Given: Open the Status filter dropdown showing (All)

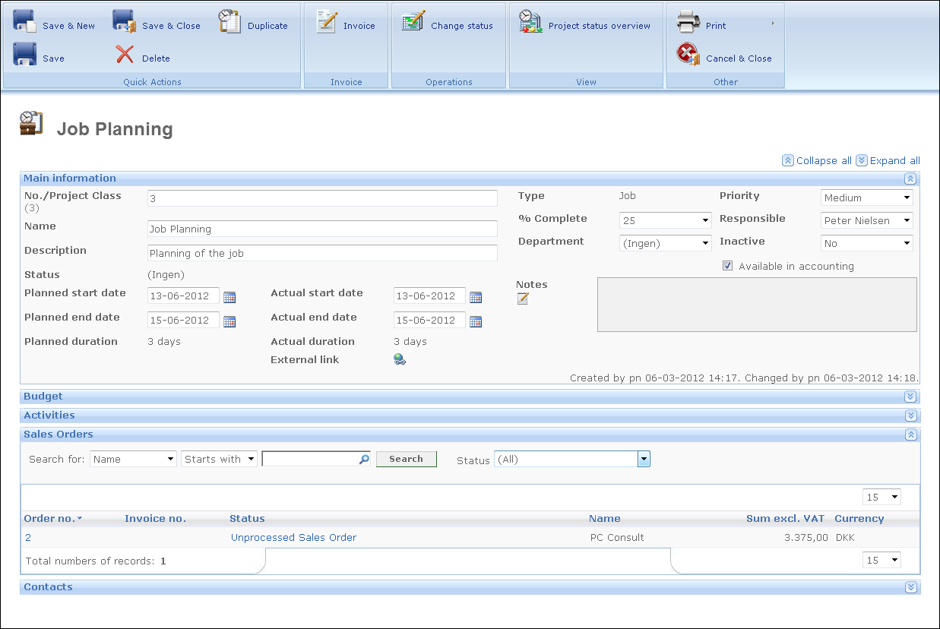Looking at the screenshot, I should (572, 459).
